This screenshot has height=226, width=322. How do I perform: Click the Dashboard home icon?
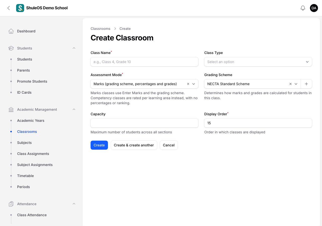[11, 31]
